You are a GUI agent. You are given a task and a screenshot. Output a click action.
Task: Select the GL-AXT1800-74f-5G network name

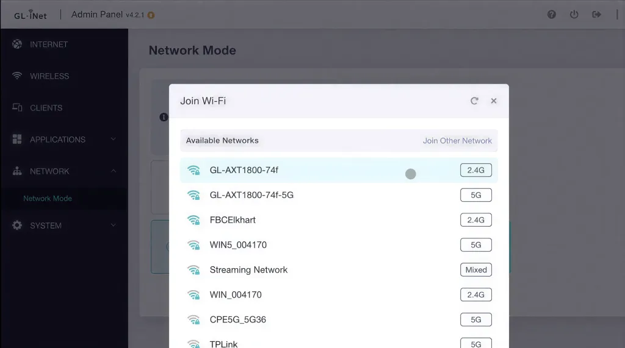coord(251,195)
